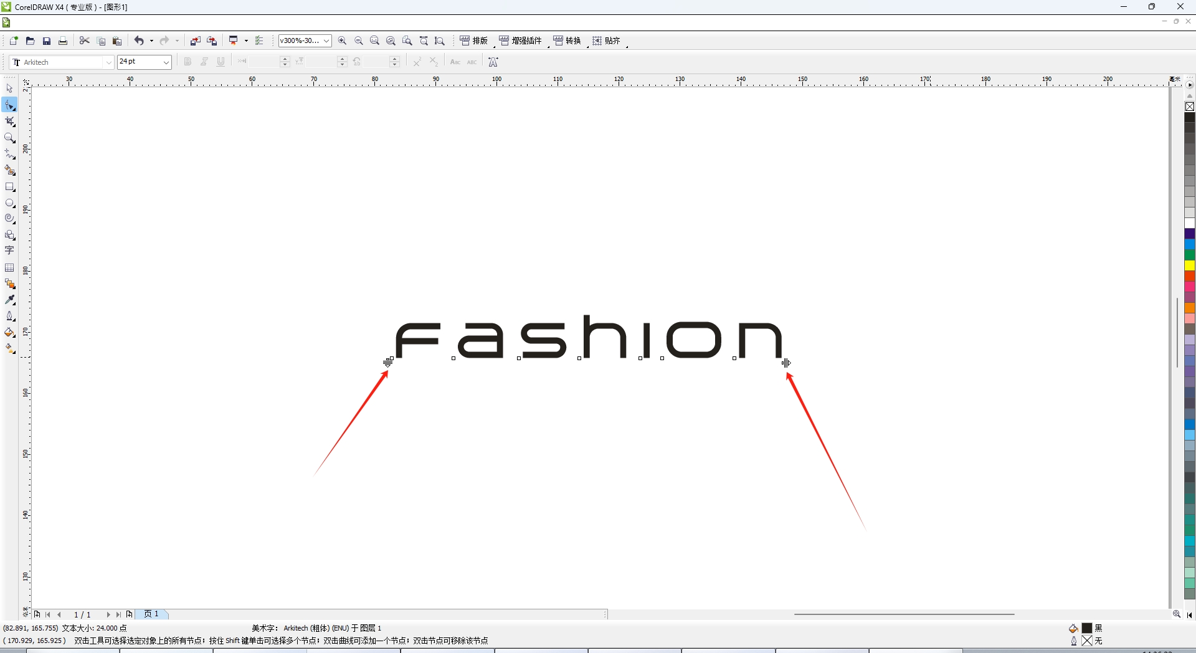Select the Crop tool
Viewport: 1196px width, 653px height.
[x=9, y=122]
